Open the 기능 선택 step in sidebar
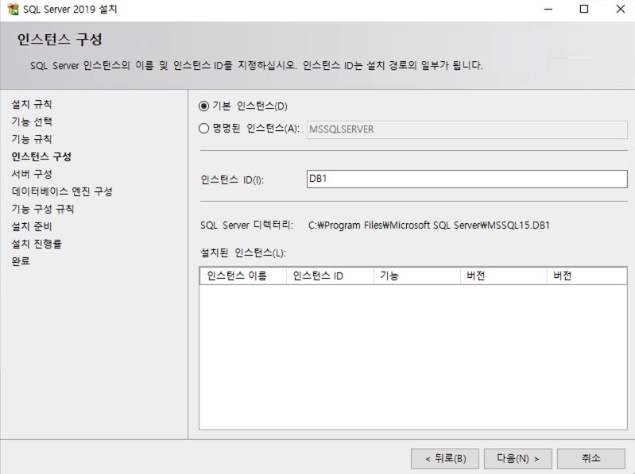 pyautogui.click(x=32, y=121)
